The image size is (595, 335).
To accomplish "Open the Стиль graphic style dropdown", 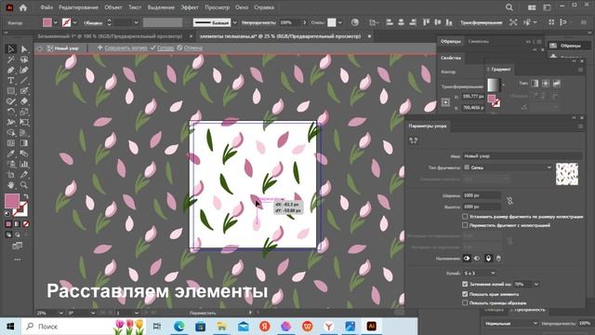I will [340, 22].
